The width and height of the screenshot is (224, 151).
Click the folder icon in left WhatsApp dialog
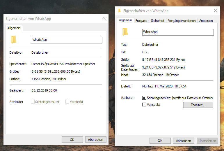point(14,40)
